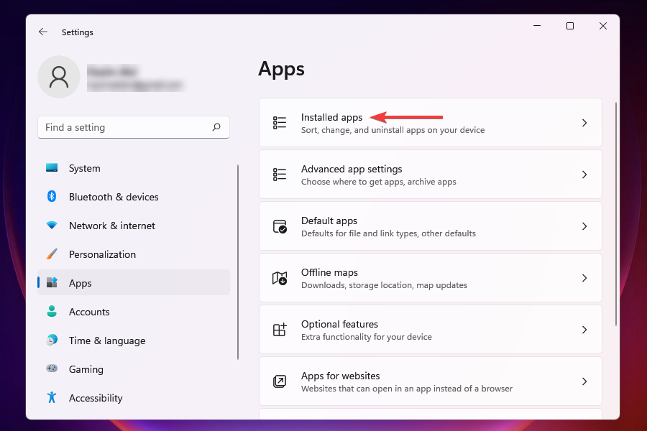Click 'Defaults for file and link types' text

point(388,233)
